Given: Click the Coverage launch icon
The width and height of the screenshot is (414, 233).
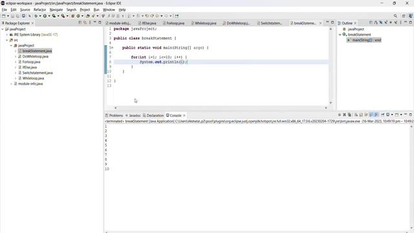Looking at the screenshot, I should click(54, 16).
